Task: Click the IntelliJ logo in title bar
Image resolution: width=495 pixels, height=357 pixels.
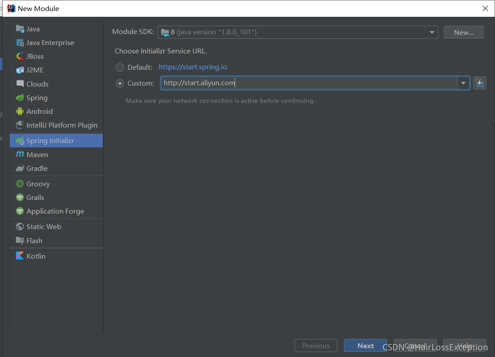Action: (11, 8)
